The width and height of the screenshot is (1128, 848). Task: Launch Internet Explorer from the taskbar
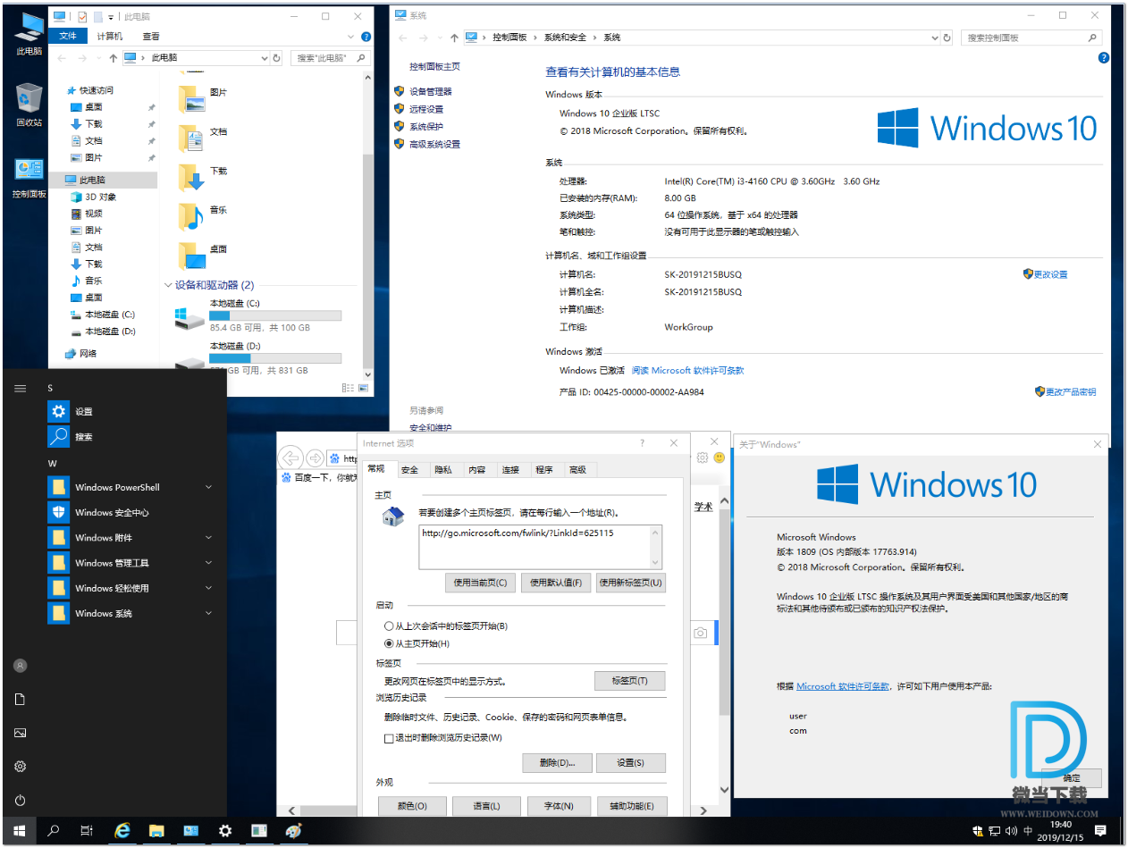point(123,830)
